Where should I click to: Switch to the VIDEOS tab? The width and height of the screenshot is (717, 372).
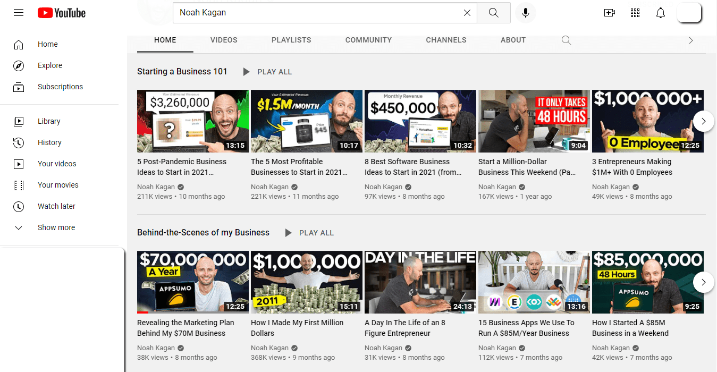pyautogui.click(x=224, y=40)
